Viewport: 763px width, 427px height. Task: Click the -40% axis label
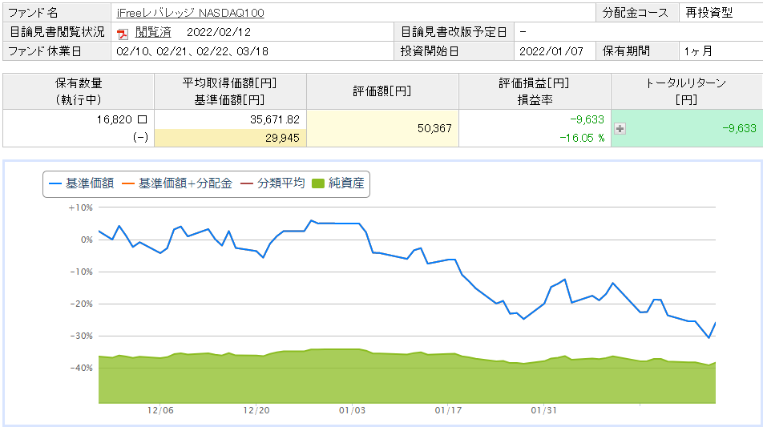point(81,369)
